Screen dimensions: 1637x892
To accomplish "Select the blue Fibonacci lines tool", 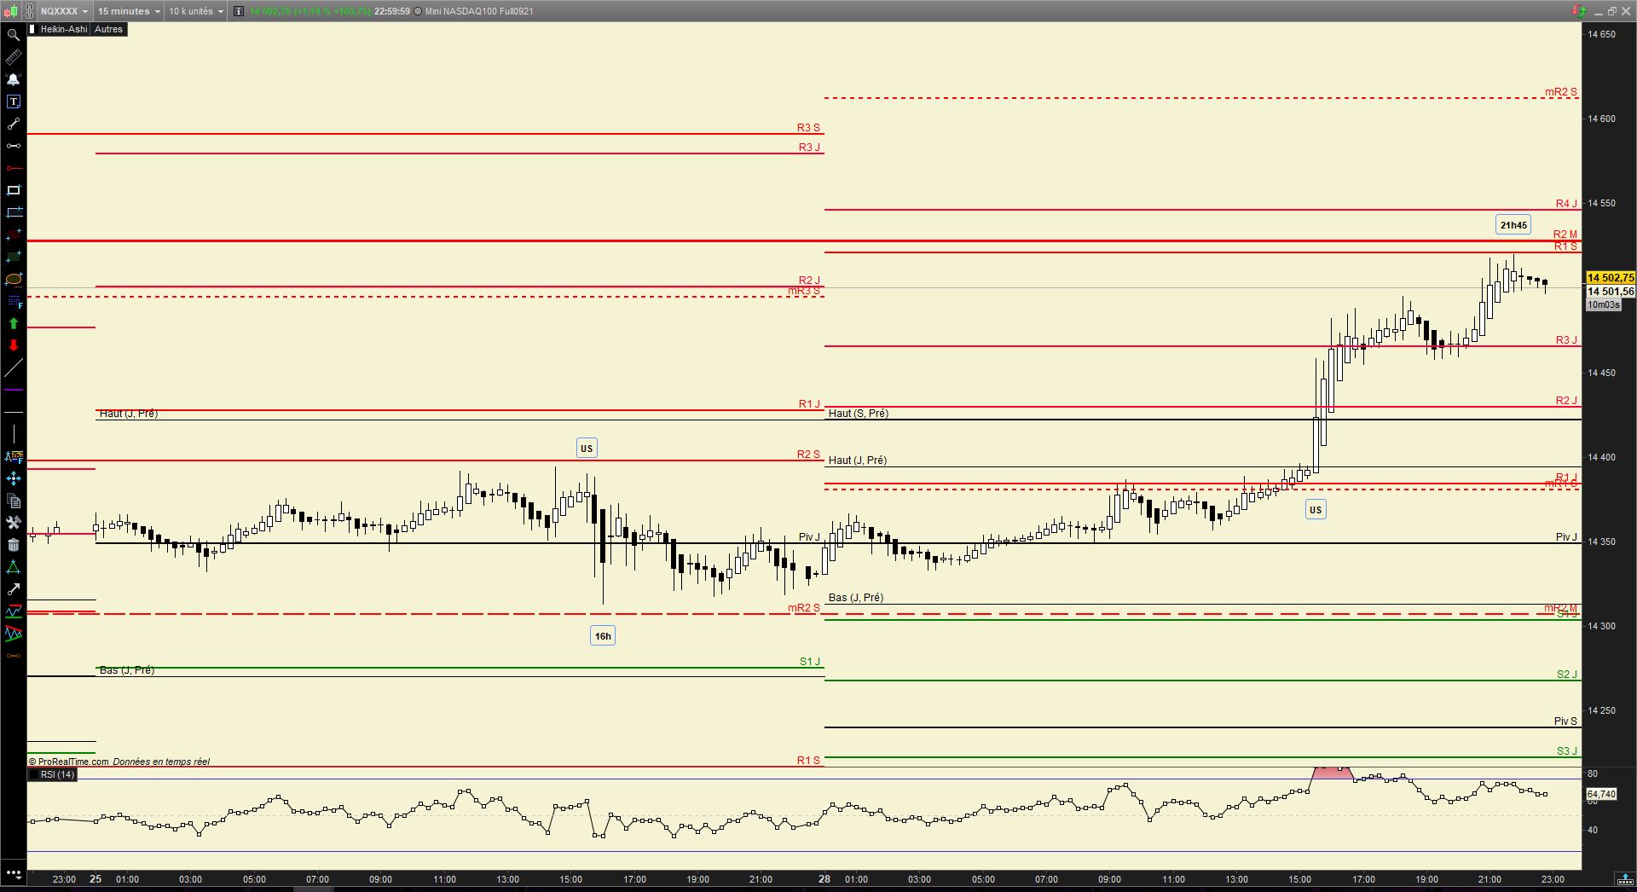I will pos(14,301).
